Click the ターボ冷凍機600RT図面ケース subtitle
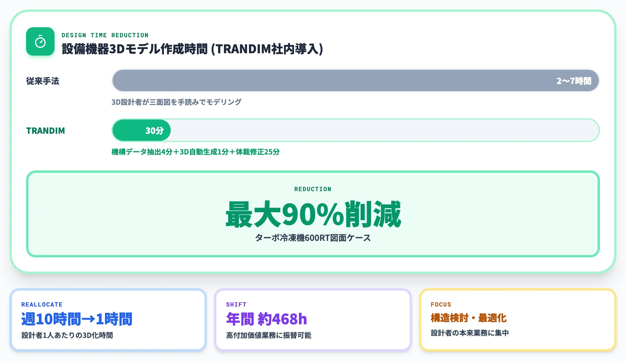This screenshot has height=361, width=626. pos(313,238)
